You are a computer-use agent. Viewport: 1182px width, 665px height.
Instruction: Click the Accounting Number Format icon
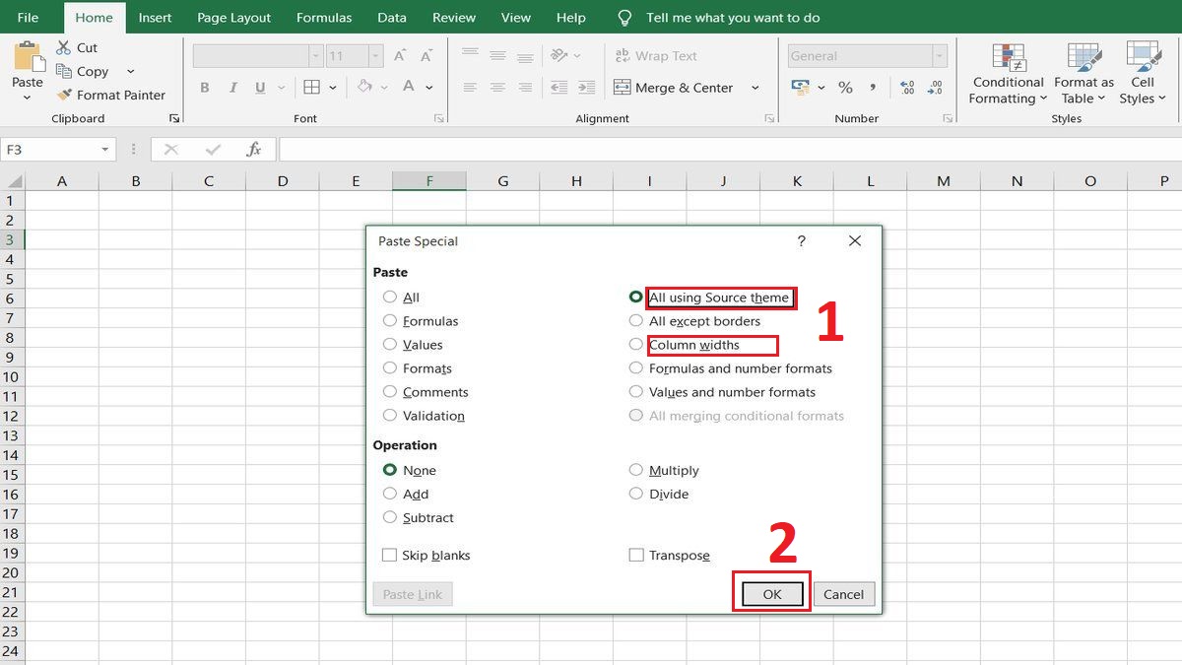tap(801, 88)
